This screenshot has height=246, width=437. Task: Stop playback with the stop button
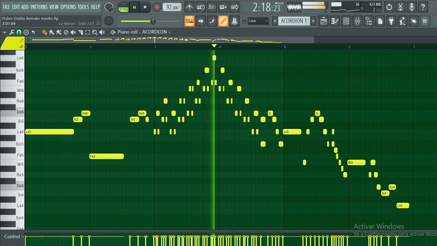click(145, 7)
